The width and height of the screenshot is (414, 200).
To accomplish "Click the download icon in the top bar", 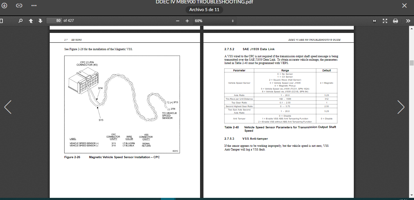I will [5, 6].
